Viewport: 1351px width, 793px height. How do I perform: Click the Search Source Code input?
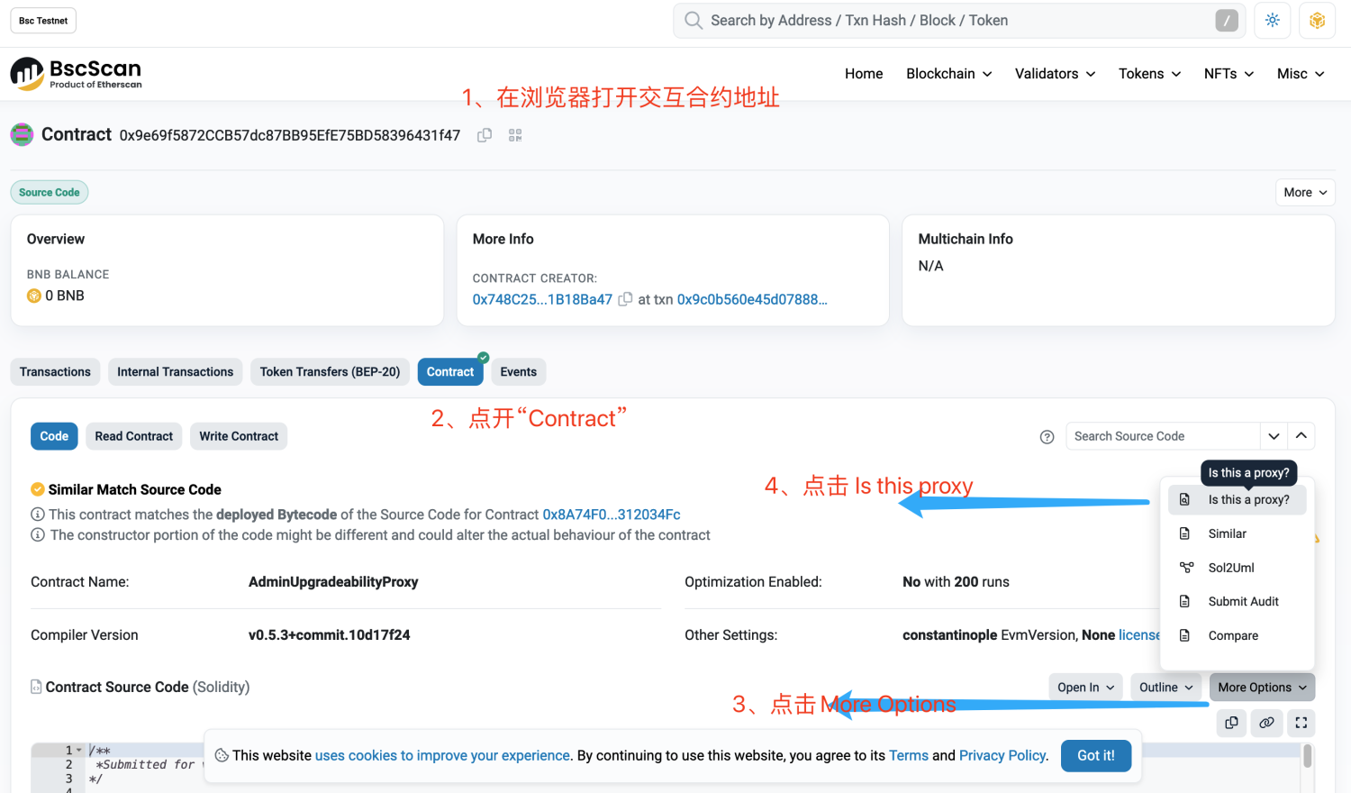click(1163, 436)
